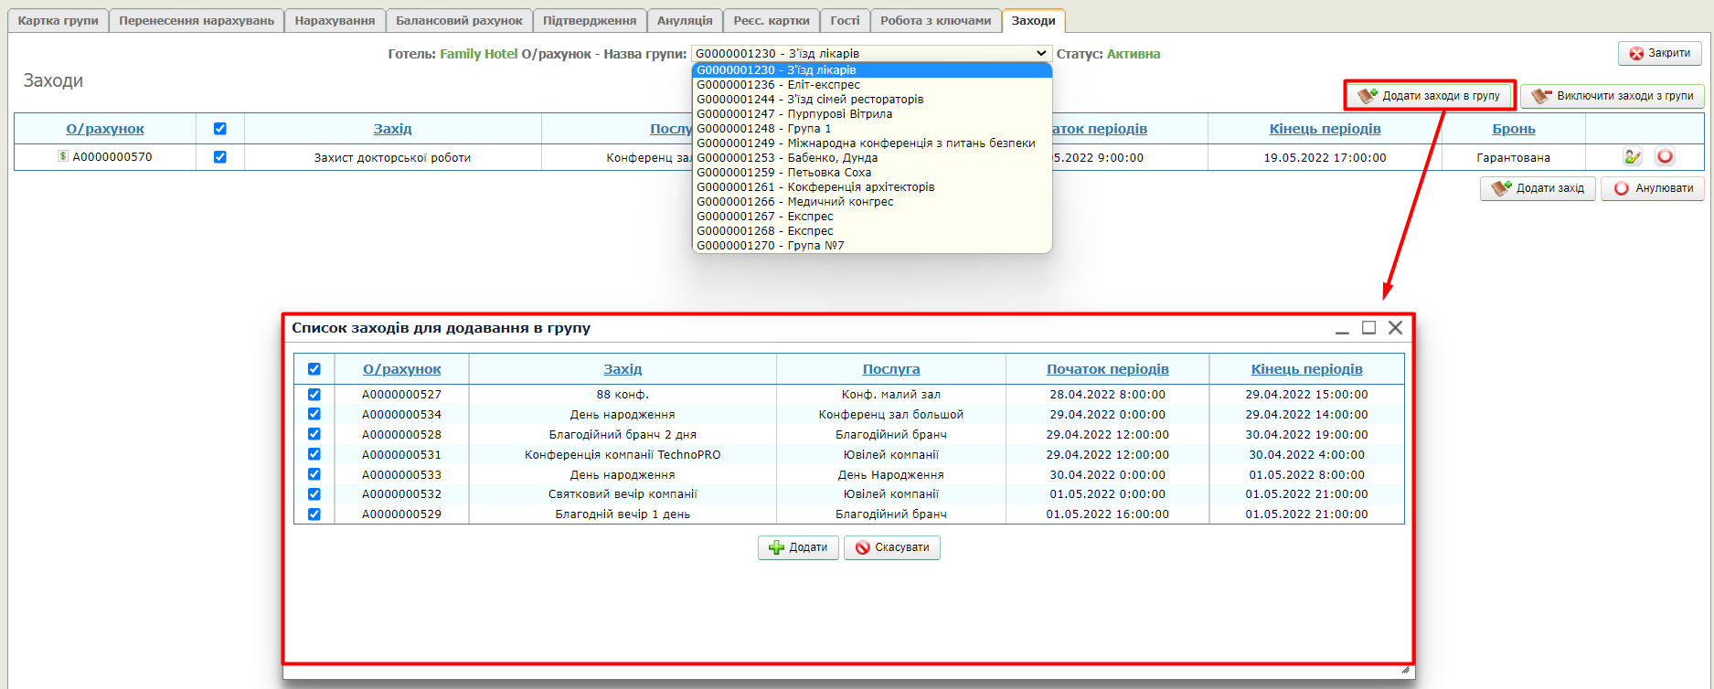Click the 'Закрити' close button
1714x689 pixels.
(1659, 53)
